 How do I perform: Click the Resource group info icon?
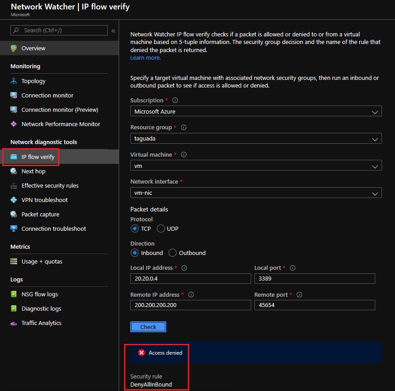pos(184,127)
